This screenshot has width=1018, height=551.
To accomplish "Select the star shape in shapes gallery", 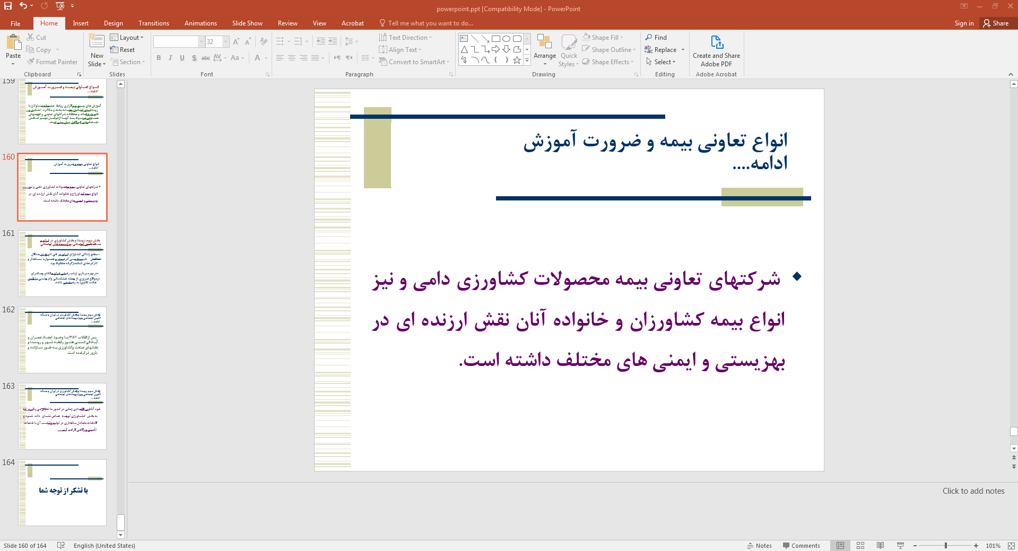I will 517,60.
